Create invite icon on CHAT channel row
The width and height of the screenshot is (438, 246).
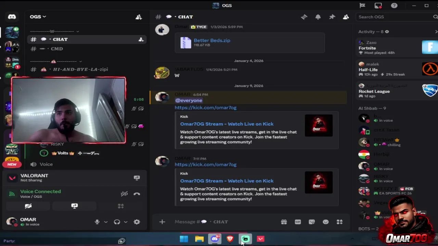[x=141, y=40]
